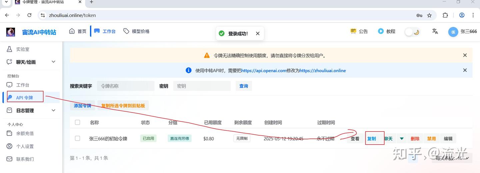Click the $0.80 used quota value
Screen dimensions: 480x173
(x=209, y=138)
